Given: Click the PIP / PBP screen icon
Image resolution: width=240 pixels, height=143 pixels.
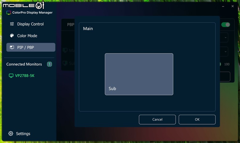Looking at the screenshot, I should pyautogui.click(x=12, y=47).
